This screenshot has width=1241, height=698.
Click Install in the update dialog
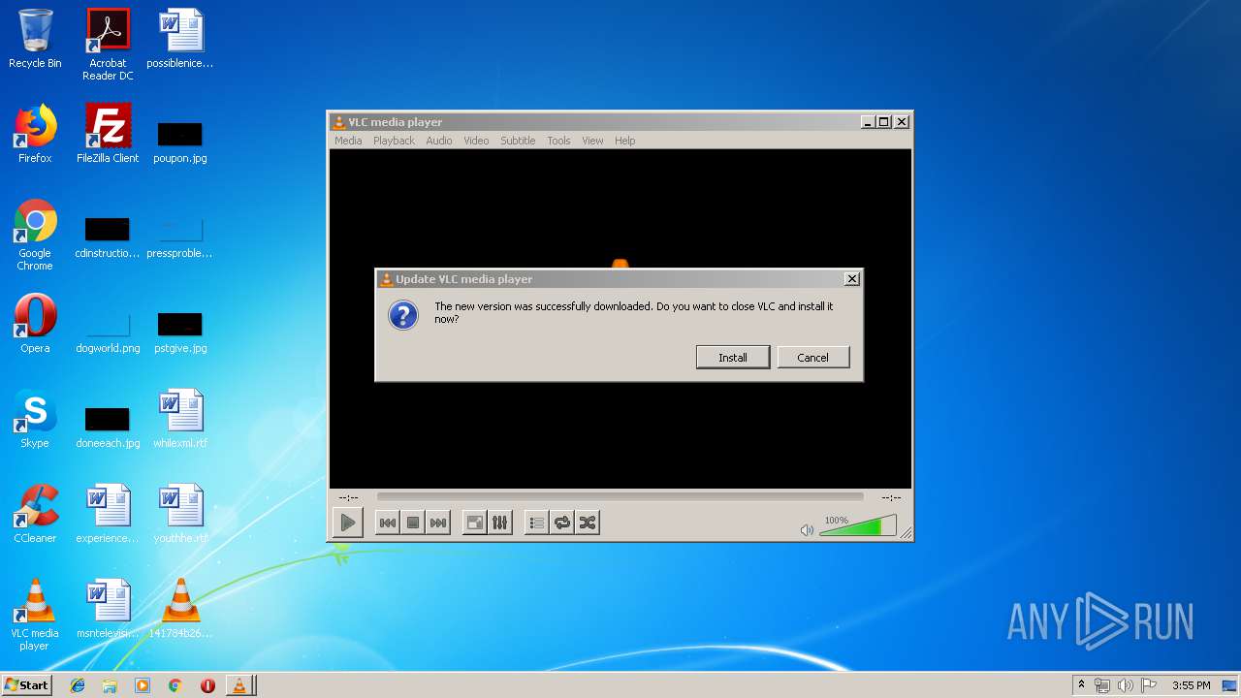733,358
